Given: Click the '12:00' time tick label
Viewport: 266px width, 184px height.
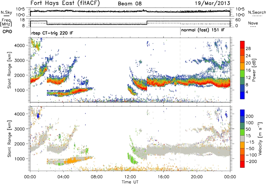Looking at the screenshot, I should click(130, 177).
